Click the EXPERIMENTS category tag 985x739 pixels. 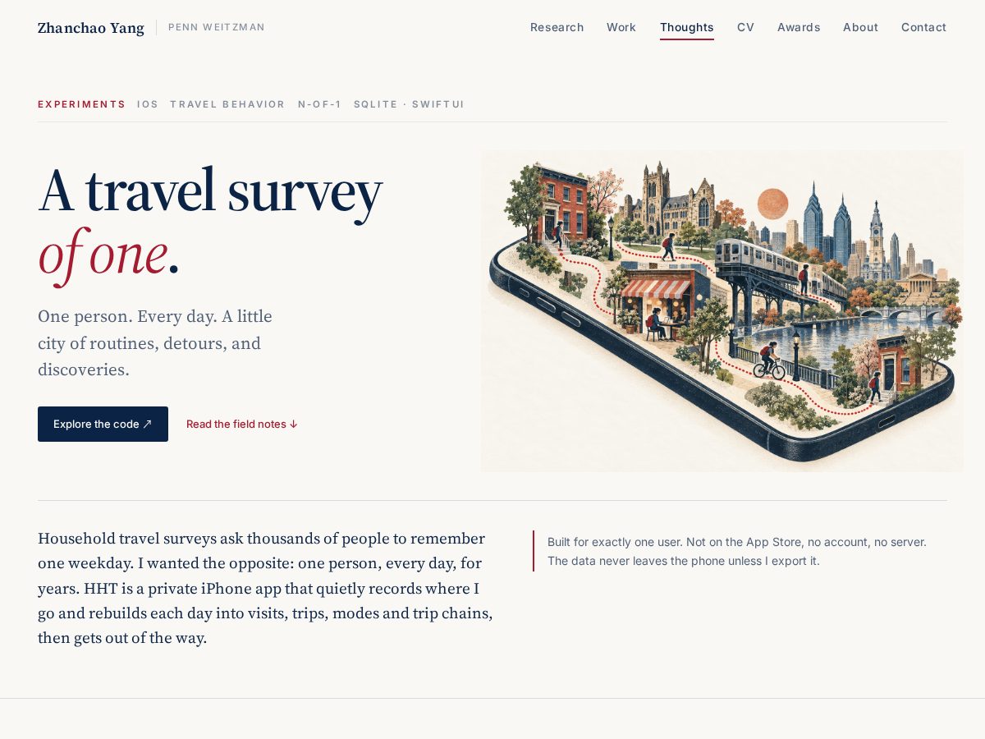pos(81,104)
